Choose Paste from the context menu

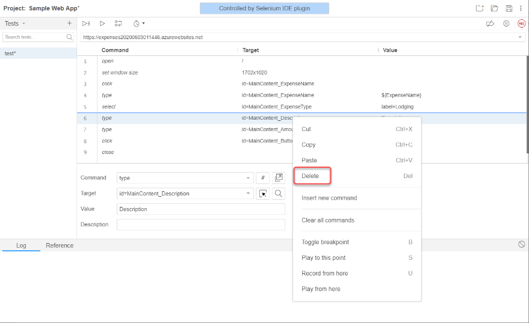[x=357, y=160]
